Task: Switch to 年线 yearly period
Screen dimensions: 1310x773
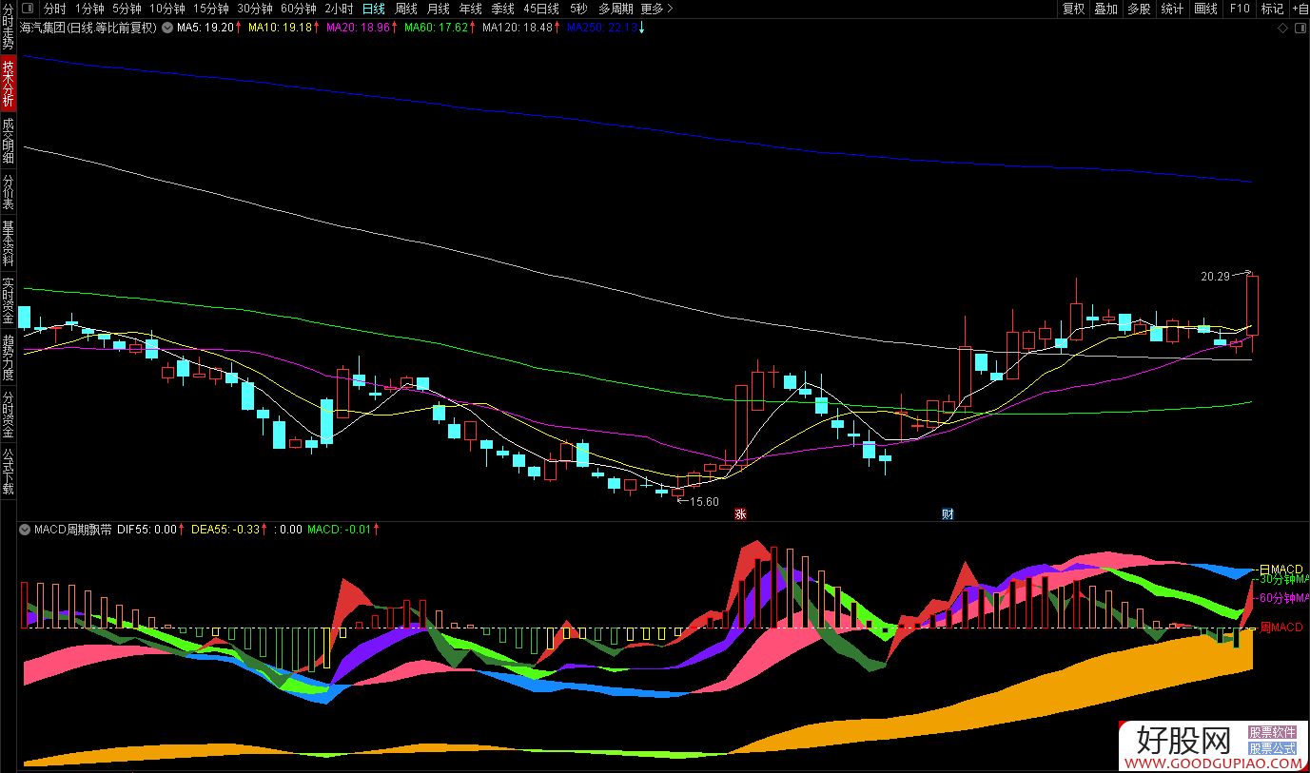Action: 470,9
